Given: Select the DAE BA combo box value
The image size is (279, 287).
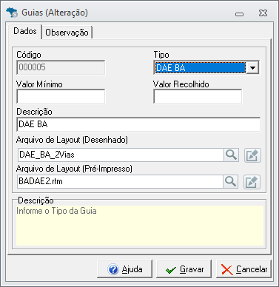Looking at the screenshot, I should tap(201, 67).
